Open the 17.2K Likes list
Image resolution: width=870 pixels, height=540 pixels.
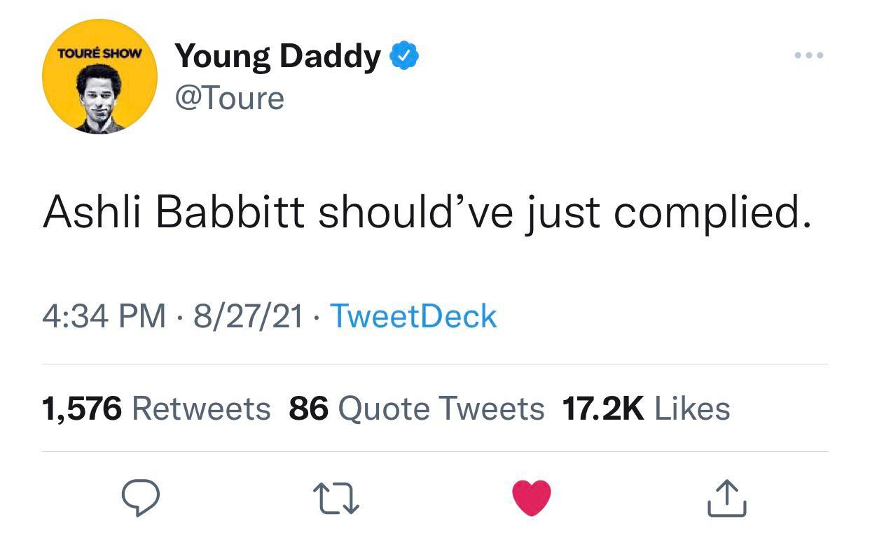point(646,408)
